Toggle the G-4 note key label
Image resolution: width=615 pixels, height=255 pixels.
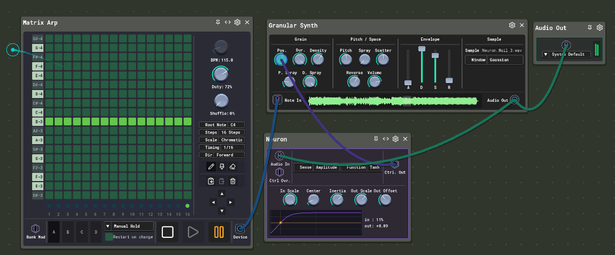(x=37, y=48)
